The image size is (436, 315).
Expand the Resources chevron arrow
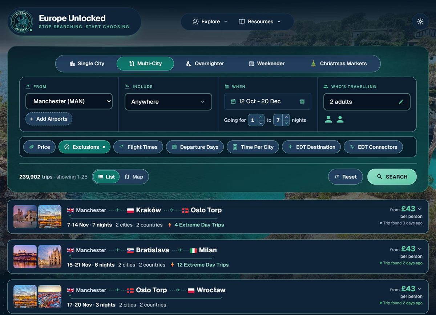click(279, 21)
